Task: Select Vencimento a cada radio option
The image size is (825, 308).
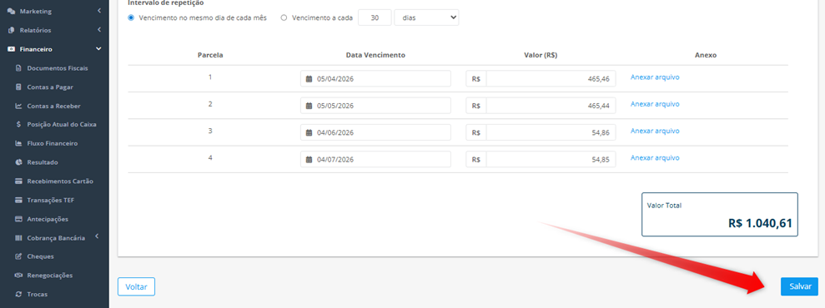Action: 284,17
